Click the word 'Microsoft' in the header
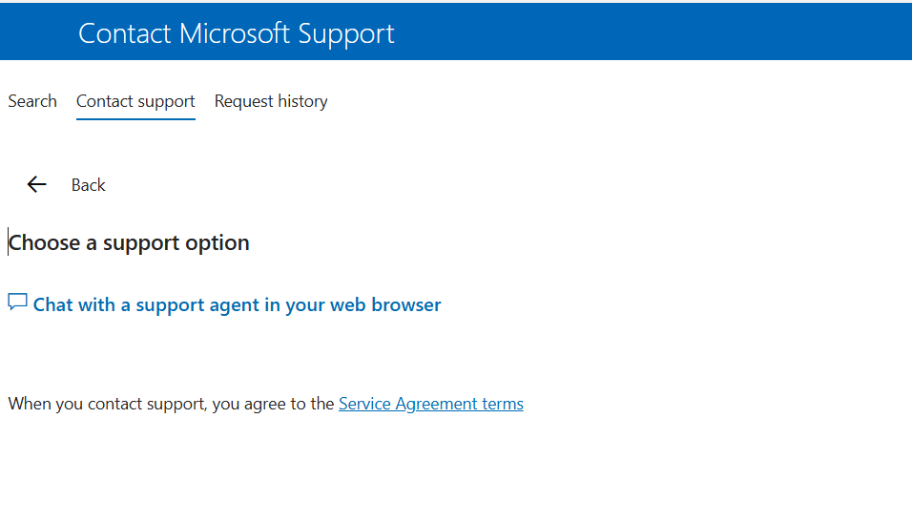The image size is (912, 523). point(236,33)
